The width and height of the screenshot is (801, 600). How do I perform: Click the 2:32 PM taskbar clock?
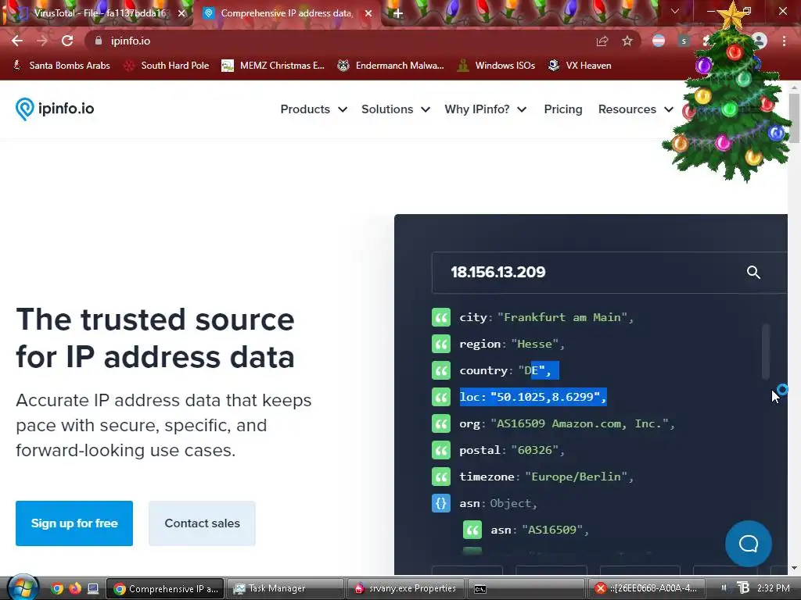click(774, 588)
